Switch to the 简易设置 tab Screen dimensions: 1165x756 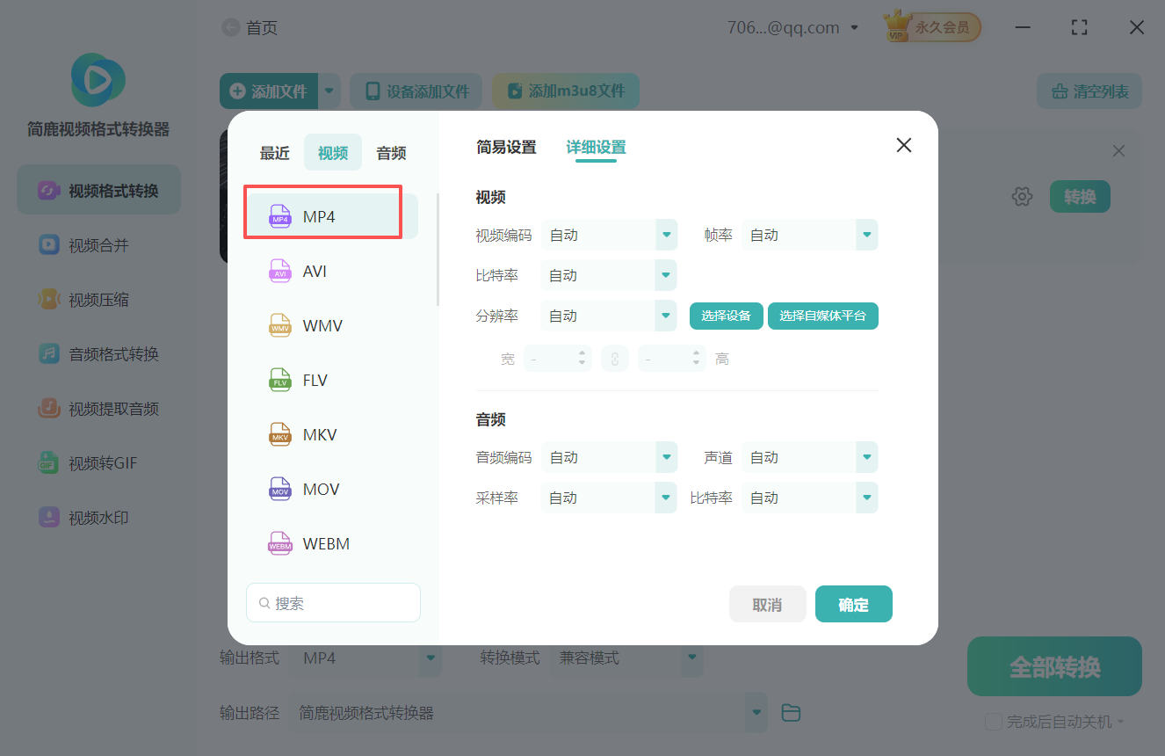pyautogui.click(x=506, y=148)
